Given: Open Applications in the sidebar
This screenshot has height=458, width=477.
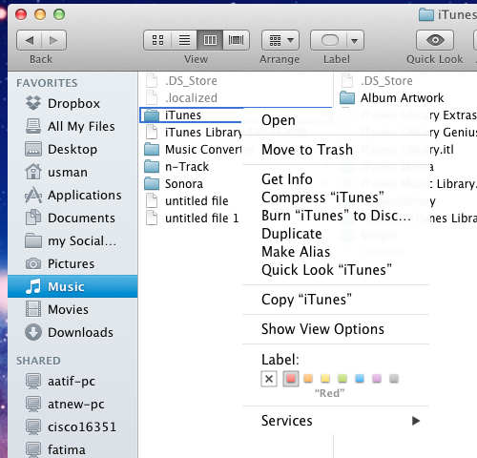Looking at the screenshot, I should coord(73,195).
